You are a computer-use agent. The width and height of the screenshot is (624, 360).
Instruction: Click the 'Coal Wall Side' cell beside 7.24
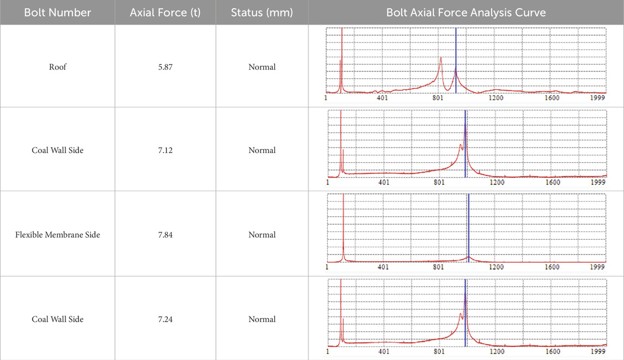[58, 319]
